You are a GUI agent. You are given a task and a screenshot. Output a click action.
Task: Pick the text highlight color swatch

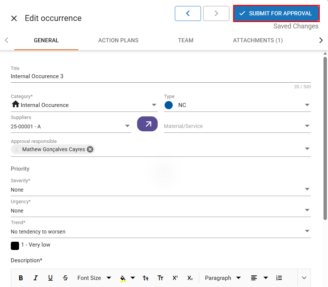tap(123, 278)
